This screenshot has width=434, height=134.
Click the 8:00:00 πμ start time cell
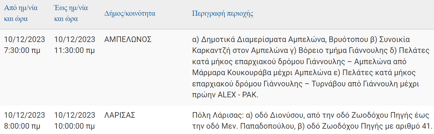(22, 126)
